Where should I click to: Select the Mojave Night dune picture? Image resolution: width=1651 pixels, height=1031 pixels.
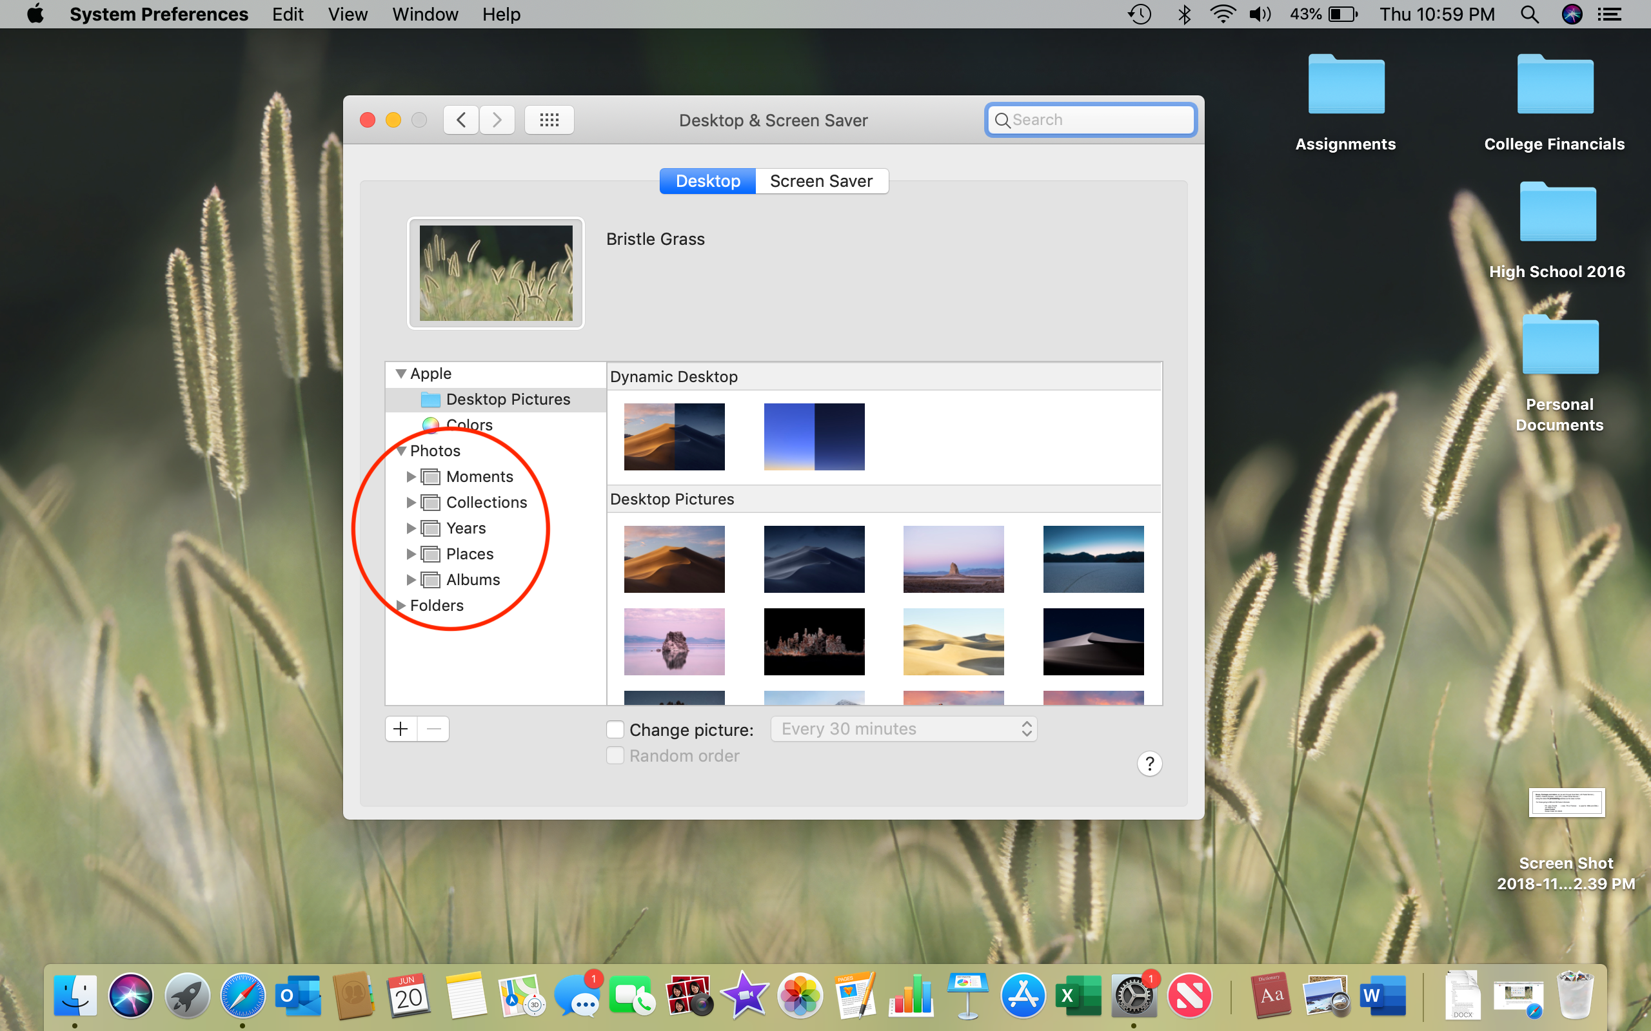coord(814,559)
